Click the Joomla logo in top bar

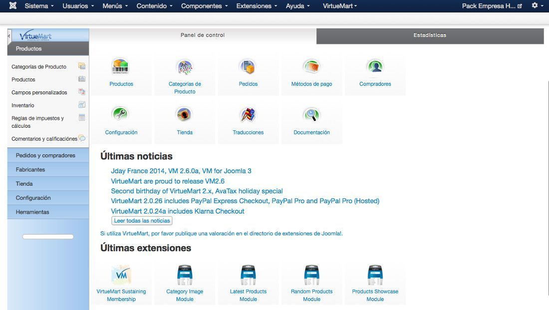[13, 5]
